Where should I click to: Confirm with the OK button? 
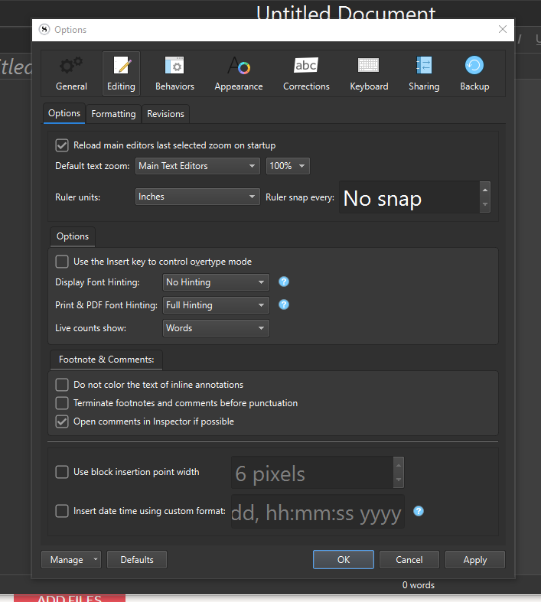[x=344, y=560]
